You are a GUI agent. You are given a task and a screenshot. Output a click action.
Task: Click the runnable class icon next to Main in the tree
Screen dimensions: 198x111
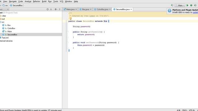[3, 31]
